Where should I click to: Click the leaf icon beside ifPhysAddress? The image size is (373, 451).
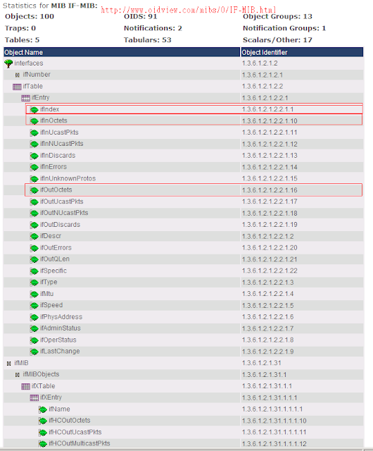pos(34,317)
